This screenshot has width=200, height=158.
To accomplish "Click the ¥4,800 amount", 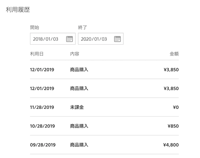I will [171, 145].
